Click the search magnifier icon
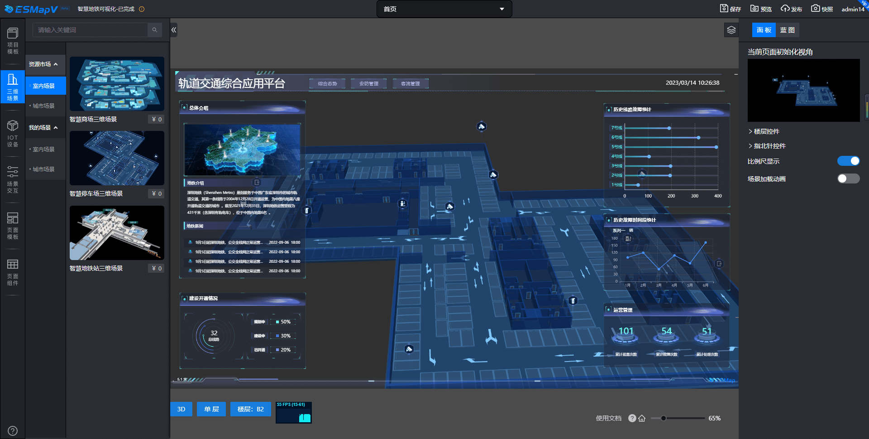 coord(154,30)
